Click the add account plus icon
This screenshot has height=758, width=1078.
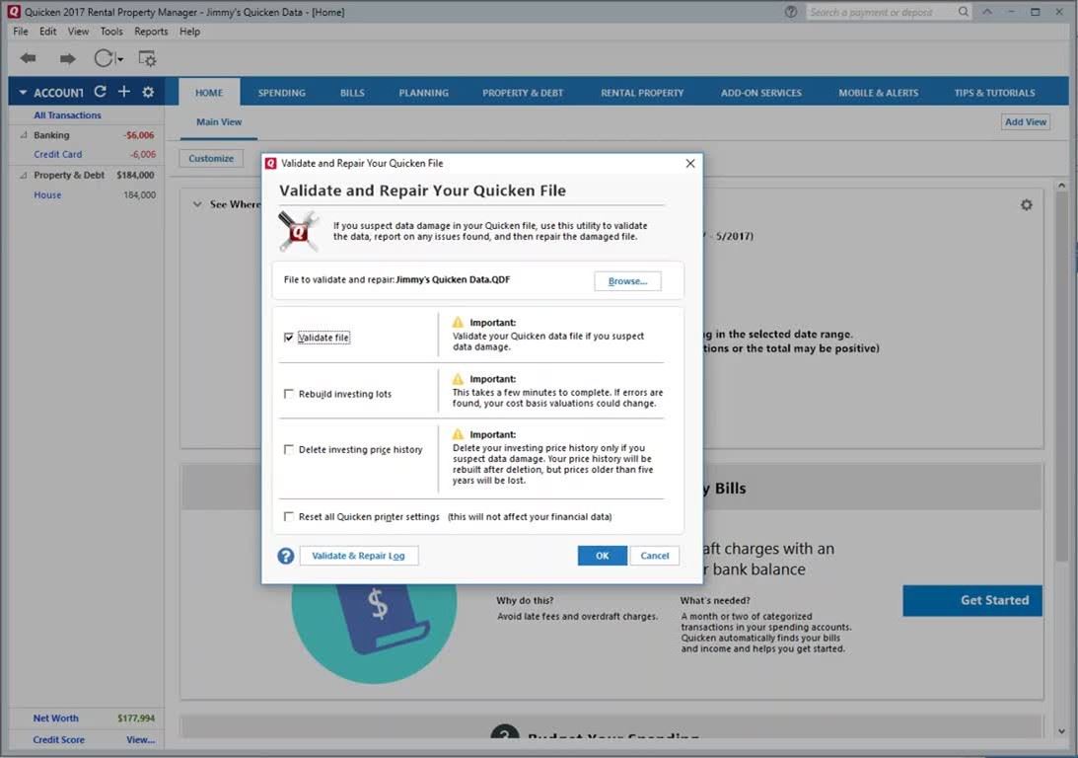pos(124,92)
